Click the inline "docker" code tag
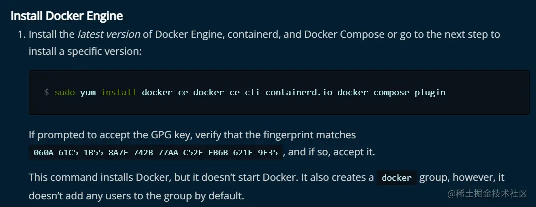The height and width of the screenshot is (207, 536). coord(397,178)
